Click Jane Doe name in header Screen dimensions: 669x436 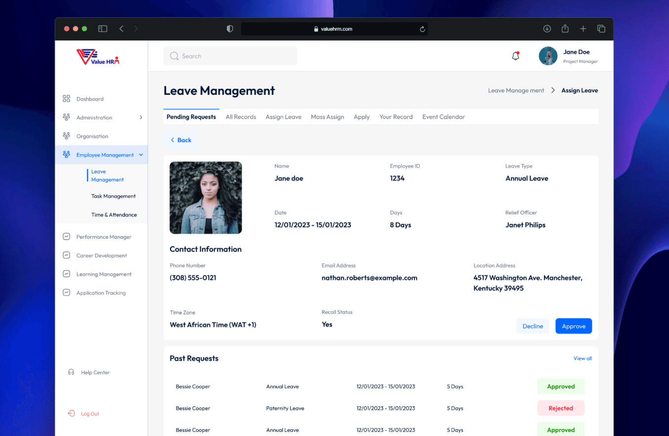576,52
